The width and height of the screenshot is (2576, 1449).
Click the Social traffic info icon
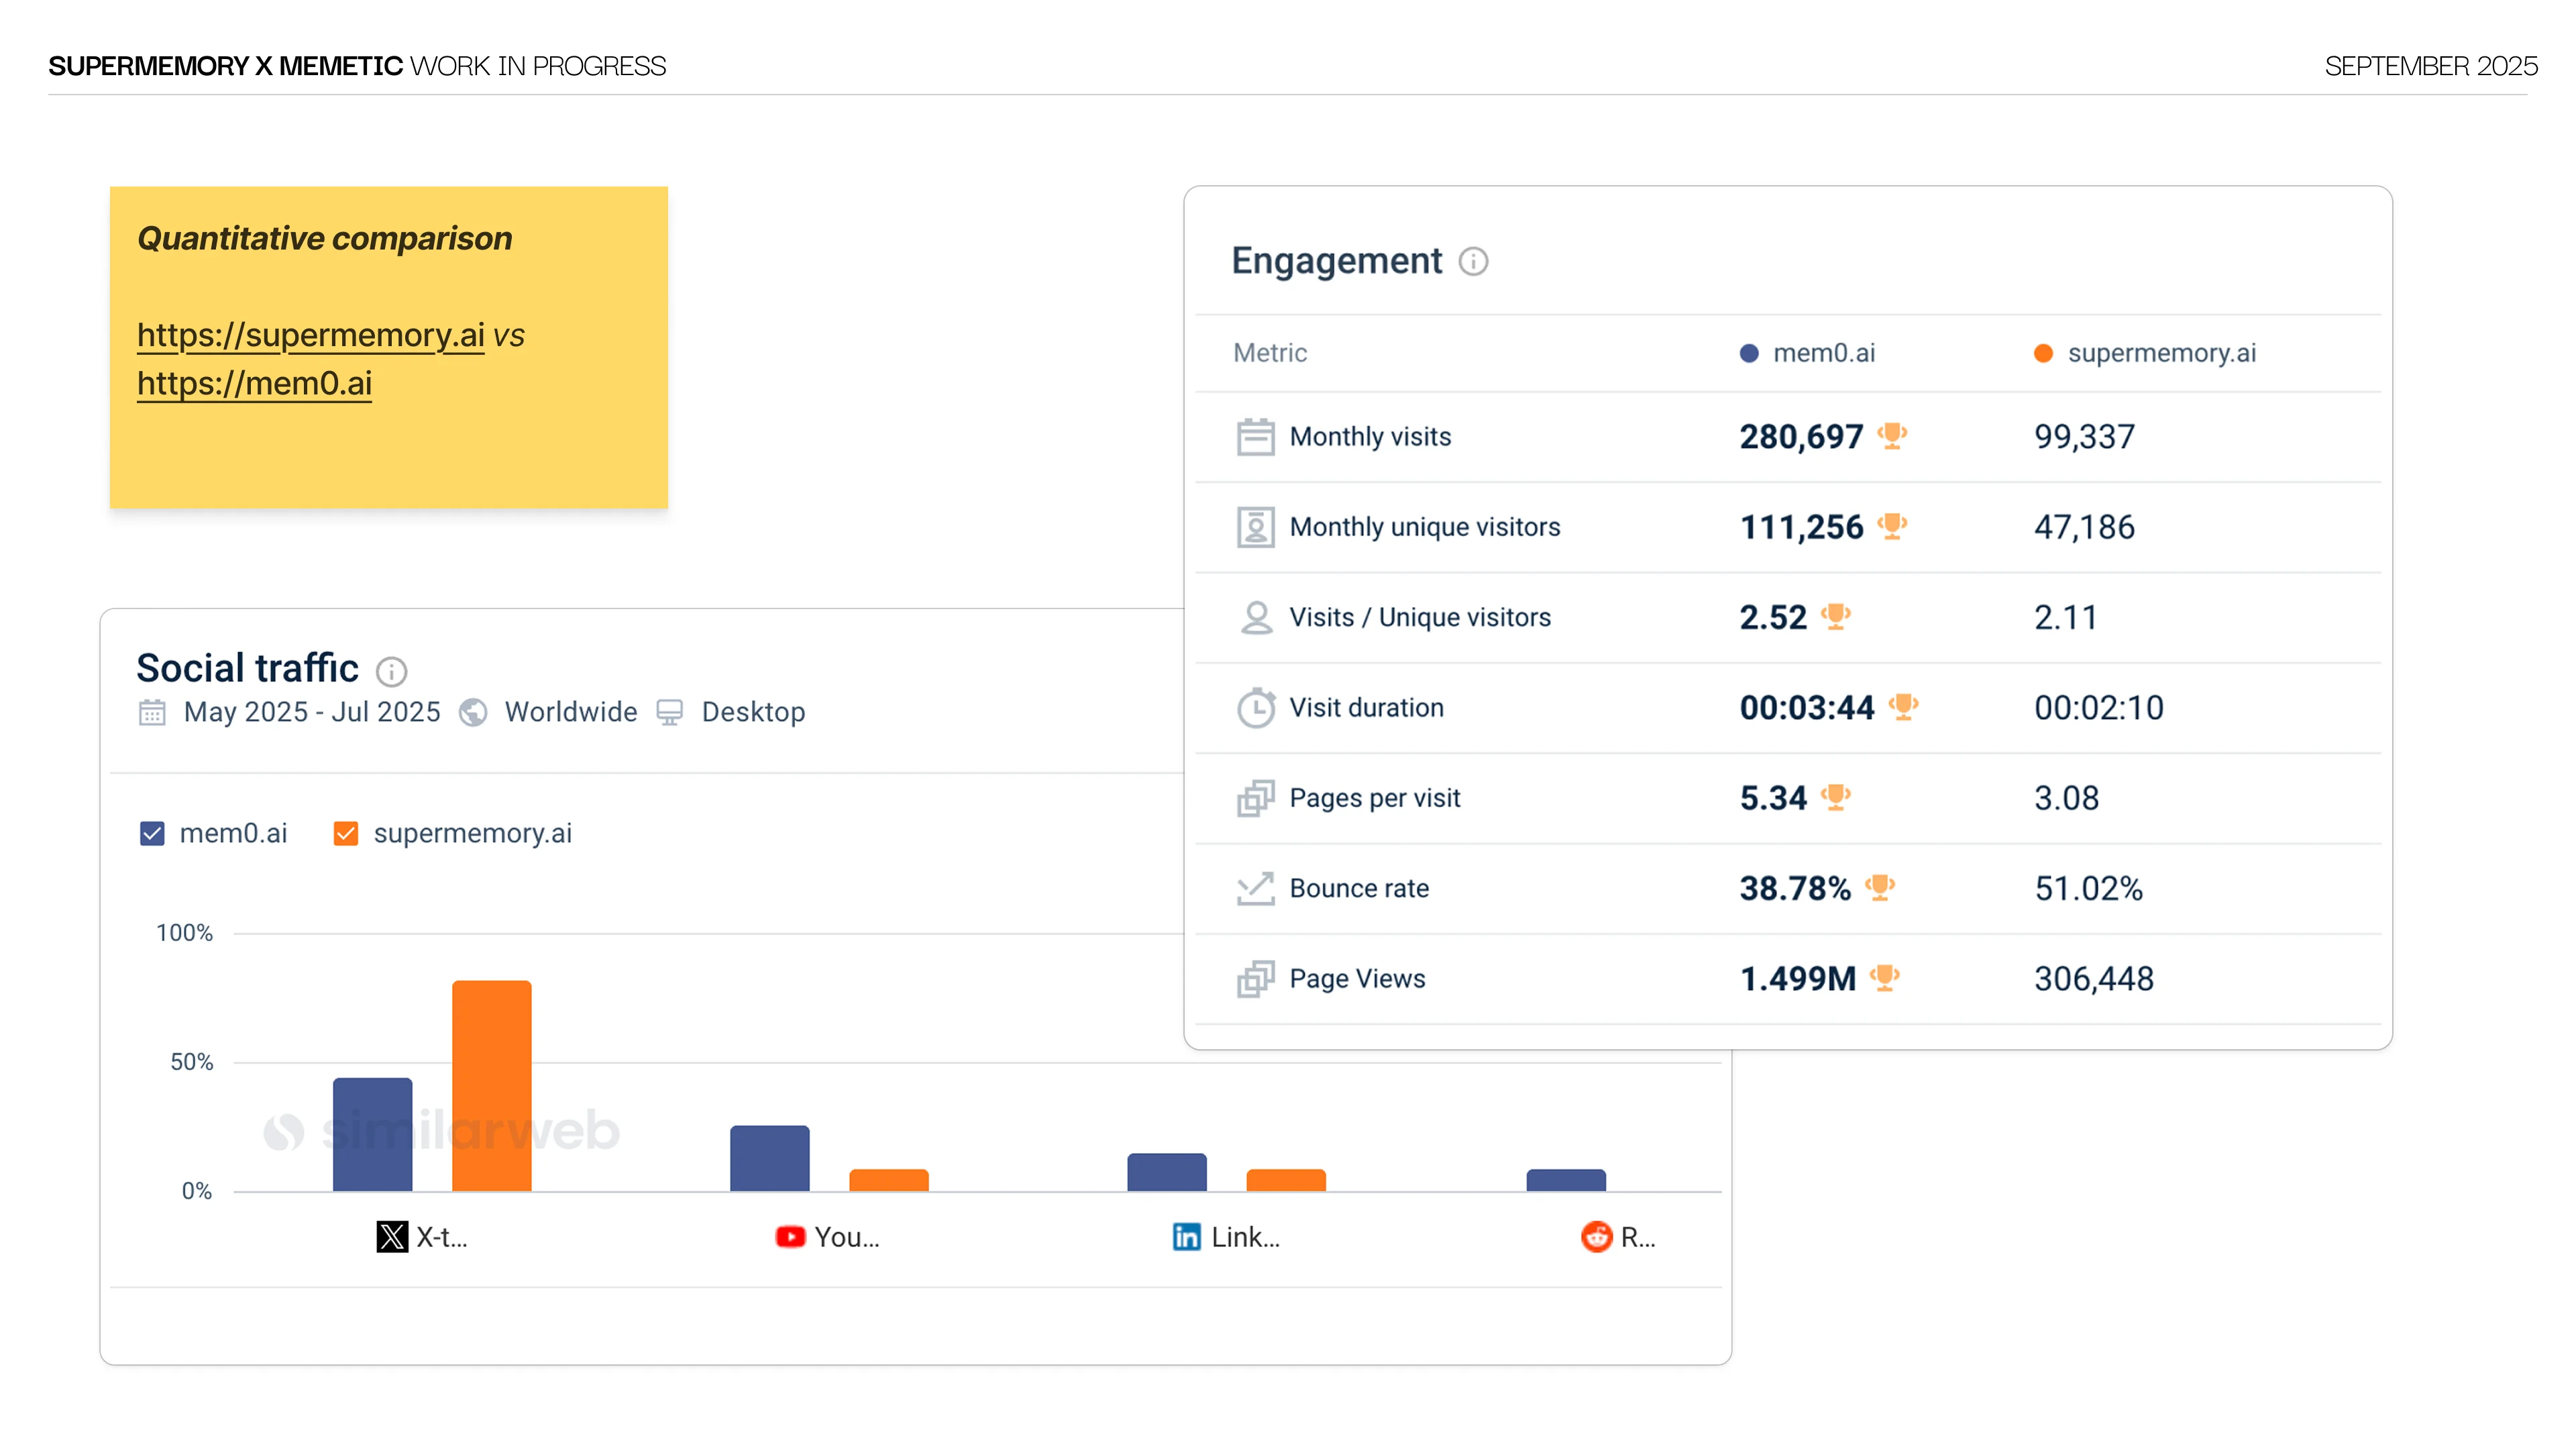391,671
